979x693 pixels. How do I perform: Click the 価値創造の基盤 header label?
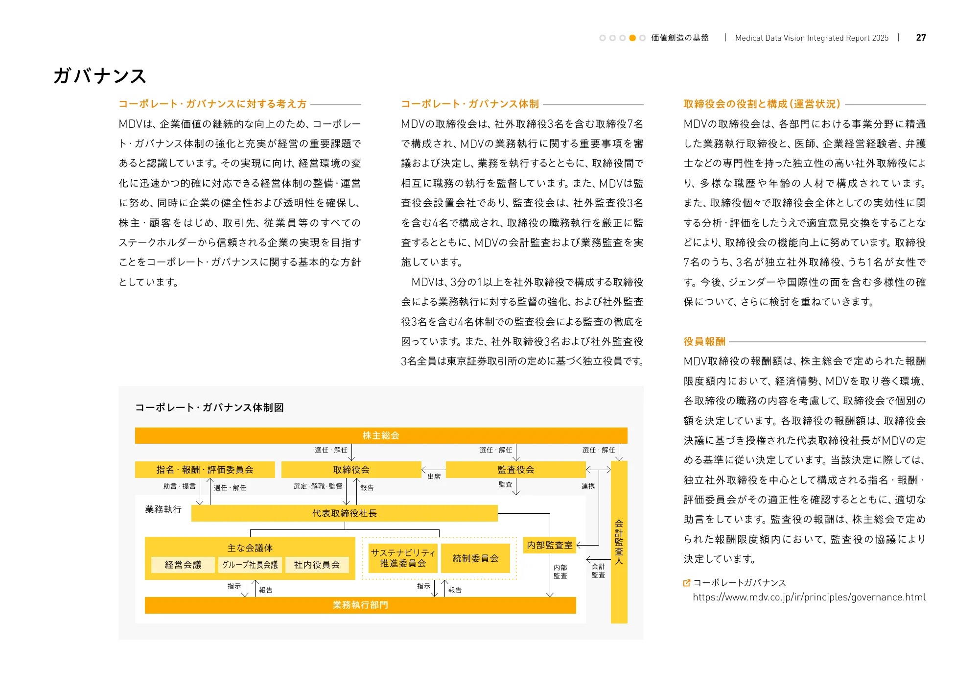click(x=679, y=38)
